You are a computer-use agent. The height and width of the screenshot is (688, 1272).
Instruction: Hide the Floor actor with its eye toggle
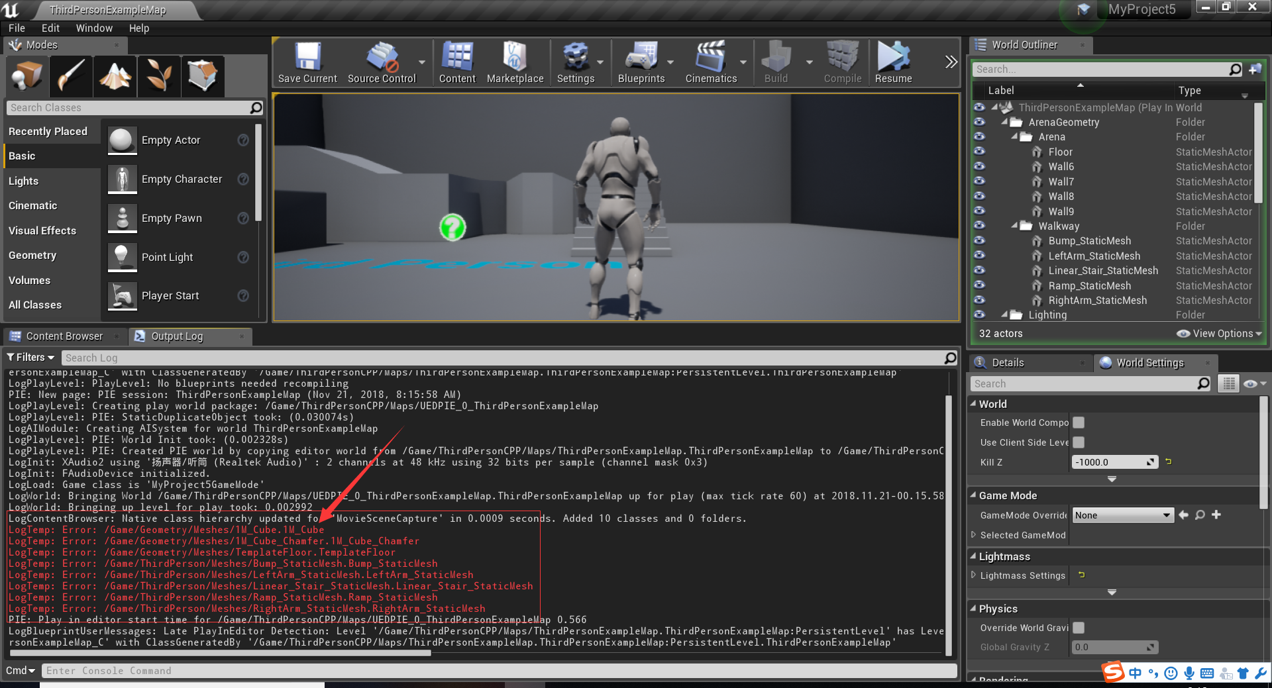pos(980,152)
